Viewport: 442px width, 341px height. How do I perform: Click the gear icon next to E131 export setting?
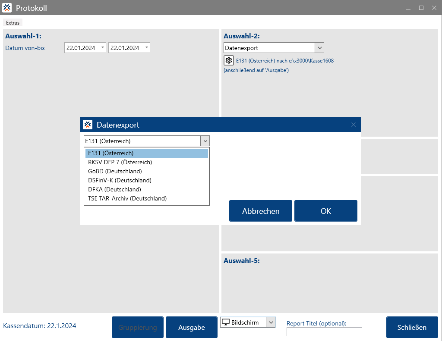(x=228, y=60)
